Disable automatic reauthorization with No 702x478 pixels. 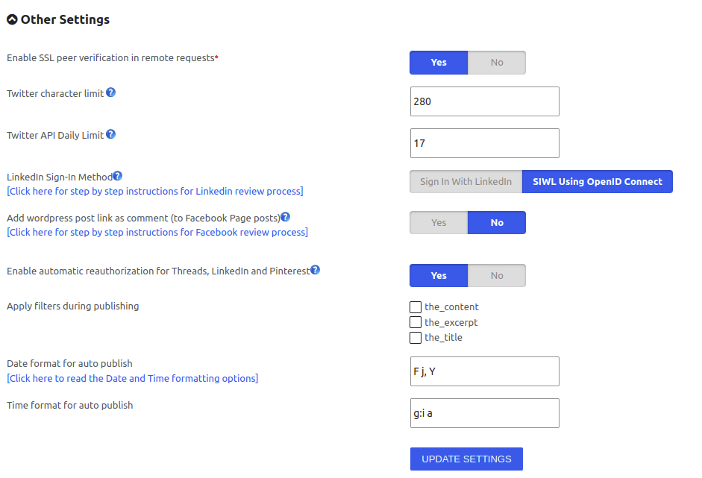point(497,276)
